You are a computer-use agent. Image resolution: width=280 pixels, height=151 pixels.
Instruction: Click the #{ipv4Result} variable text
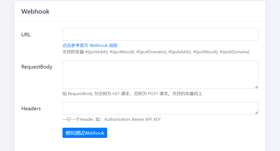coord(122,52)
